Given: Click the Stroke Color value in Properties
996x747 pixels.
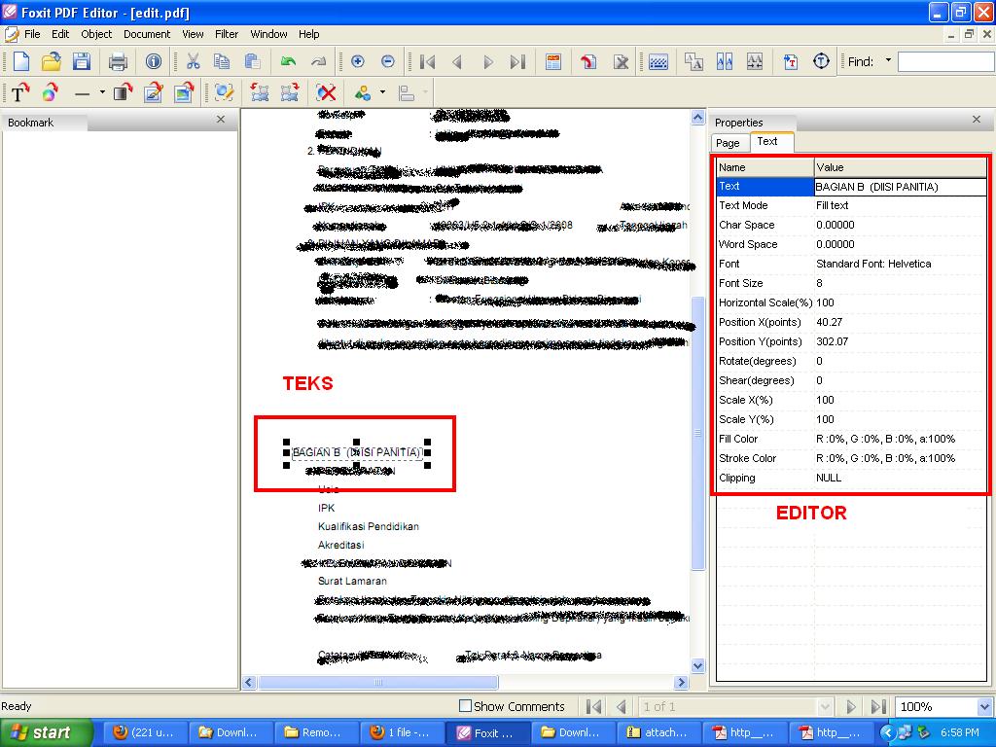Looking at the screenshot, I should 900,459.
